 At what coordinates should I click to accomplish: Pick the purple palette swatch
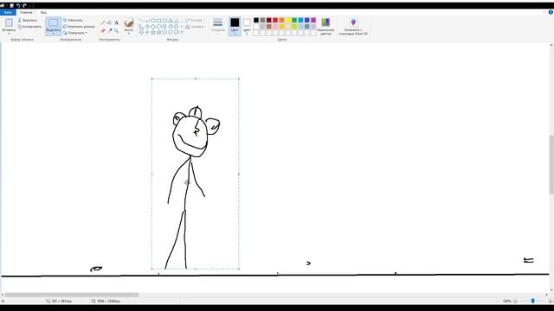point(313,21)
